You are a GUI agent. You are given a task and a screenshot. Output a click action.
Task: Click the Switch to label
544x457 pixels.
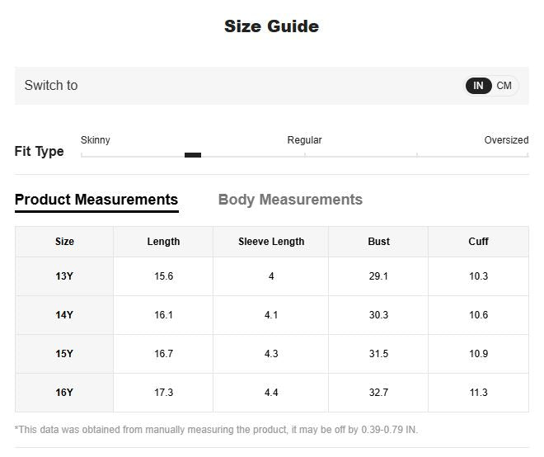tap(51, 86)
